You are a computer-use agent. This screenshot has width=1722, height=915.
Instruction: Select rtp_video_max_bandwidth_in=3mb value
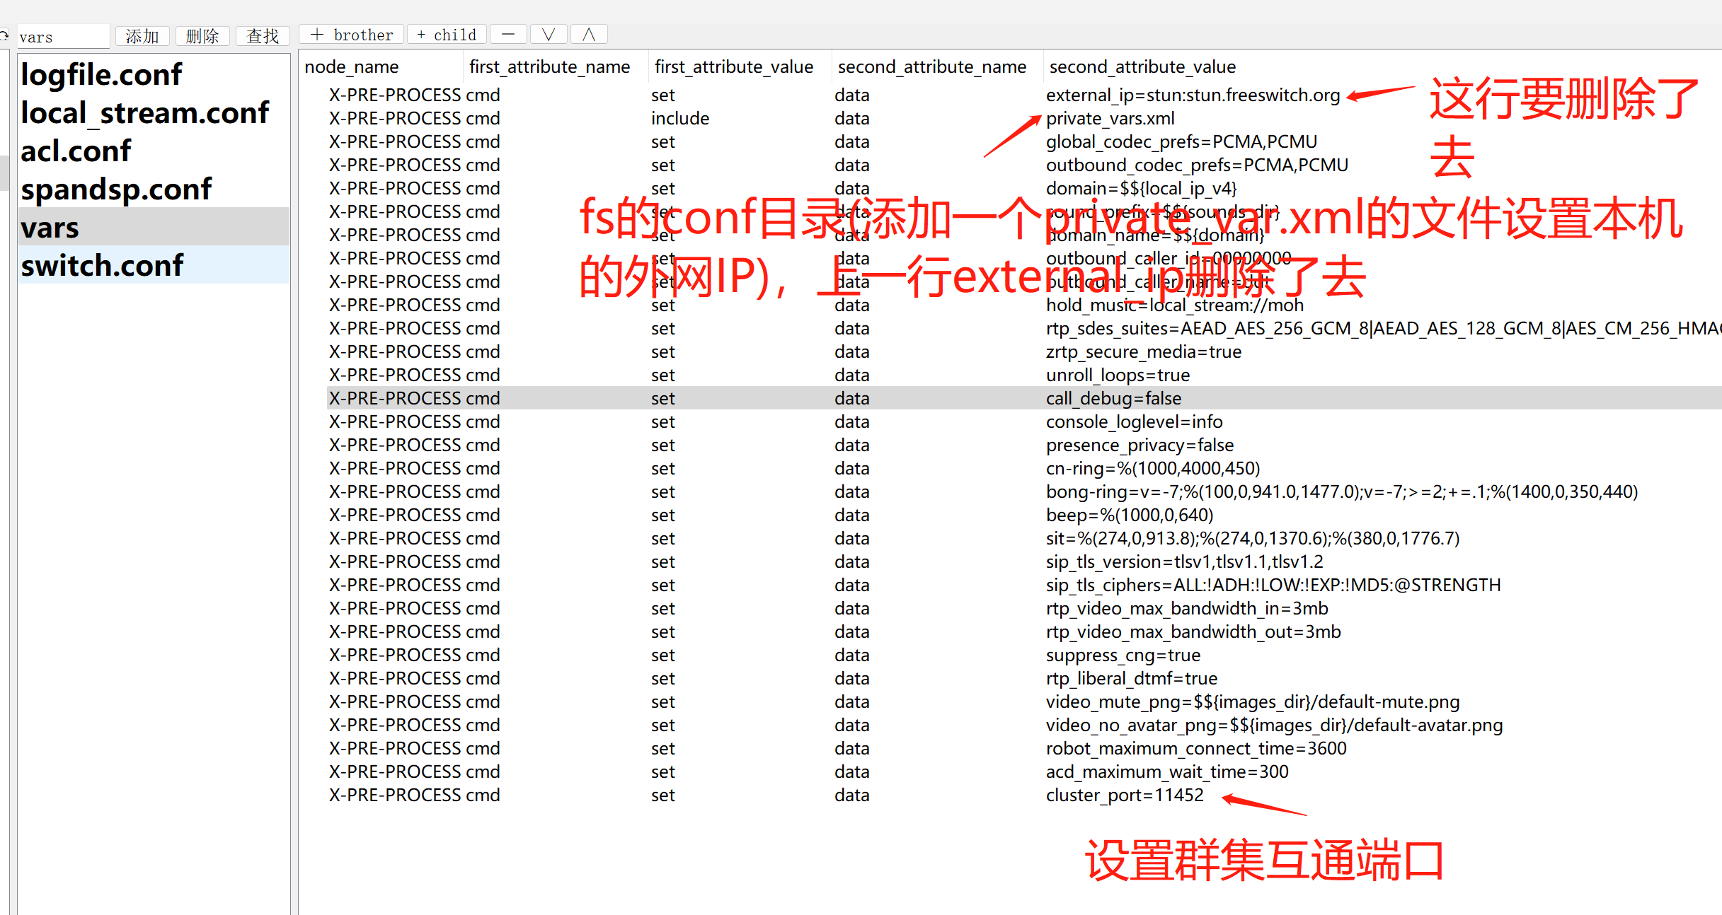(x=1187, y=608)
